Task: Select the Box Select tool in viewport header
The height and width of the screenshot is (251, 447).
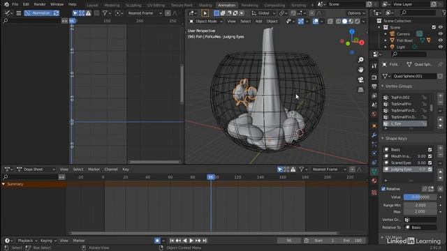Action: pos(205,13)
